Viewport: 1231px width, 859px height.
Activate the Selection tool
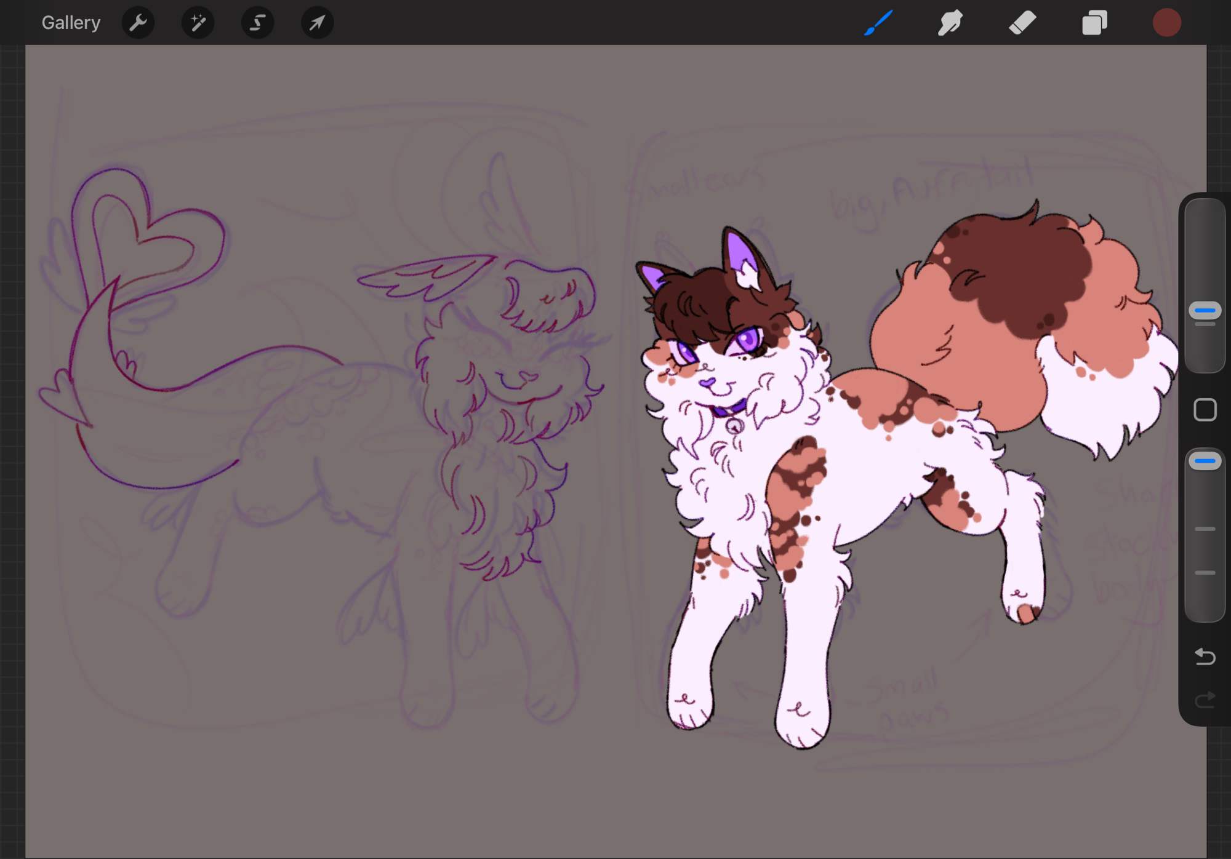257,23
